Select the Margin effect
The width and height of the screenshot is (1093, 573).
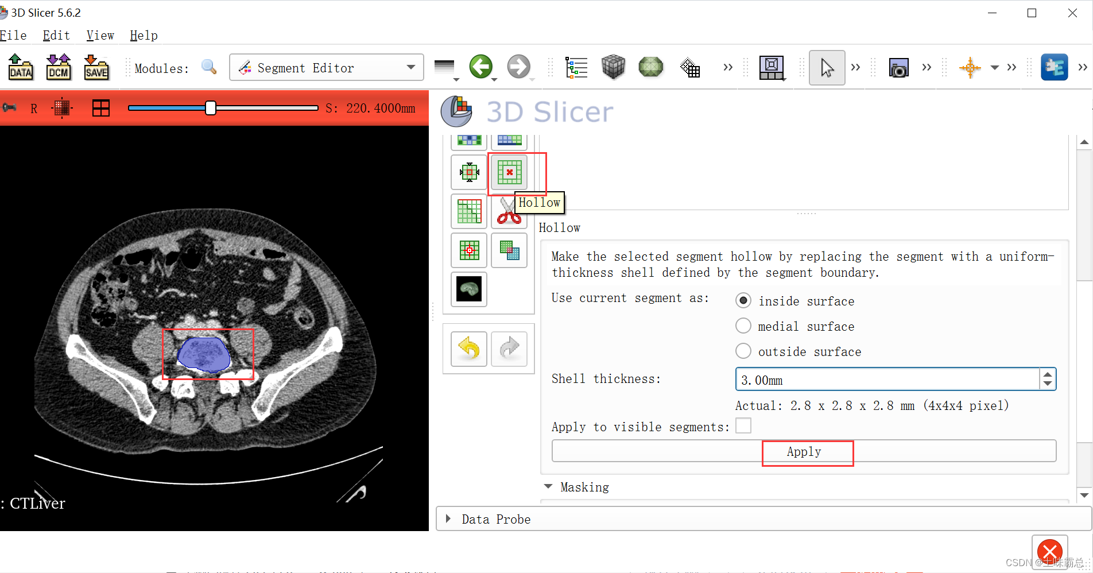pos(469,172)
